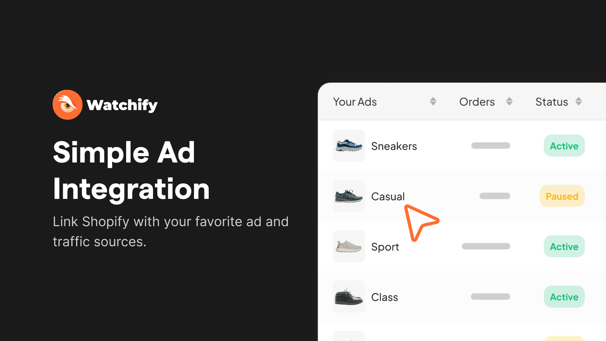Toggle the Sneakers Active status badge
The image size is (606, 341).
[x=564, y=145]
